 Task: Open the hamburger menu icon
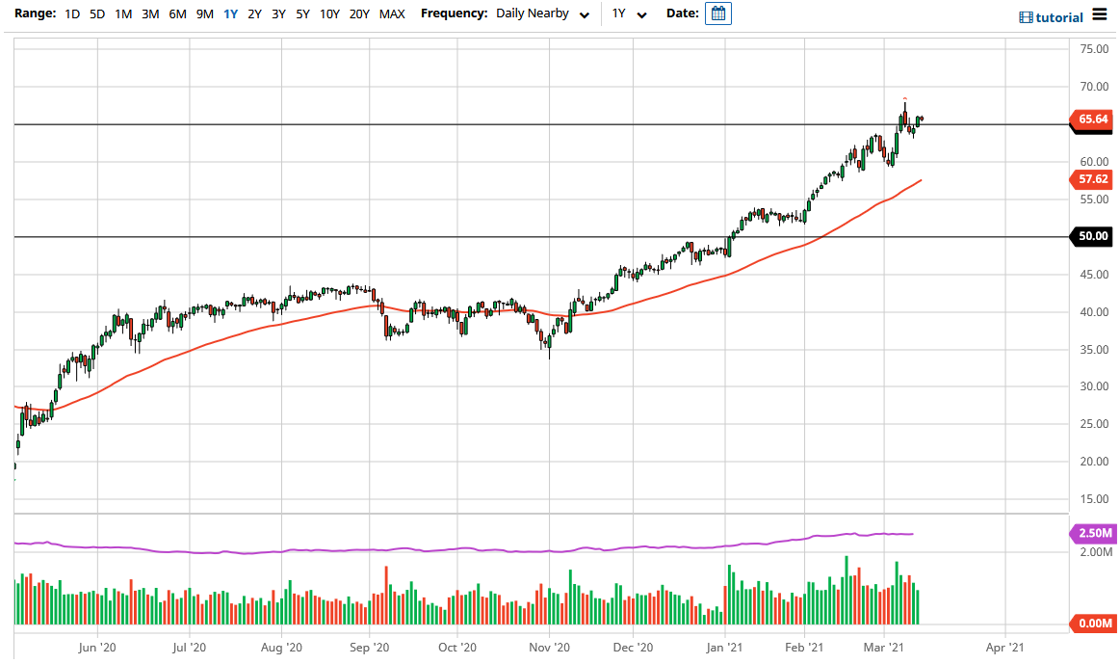coord(1100,14)
